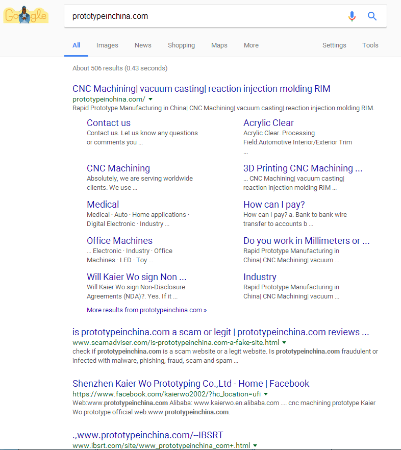Click the 'Let us know any questions' snippet
The image size is (401, 450).
pyautogui.click(x=142, y=137)
